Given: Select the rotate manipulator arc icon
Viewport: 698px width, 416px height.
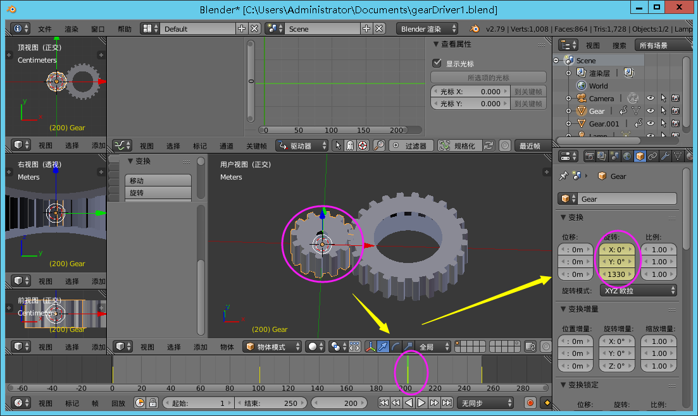Looking at the screenshot, I should pyautogui.click(x=396, y=346).
